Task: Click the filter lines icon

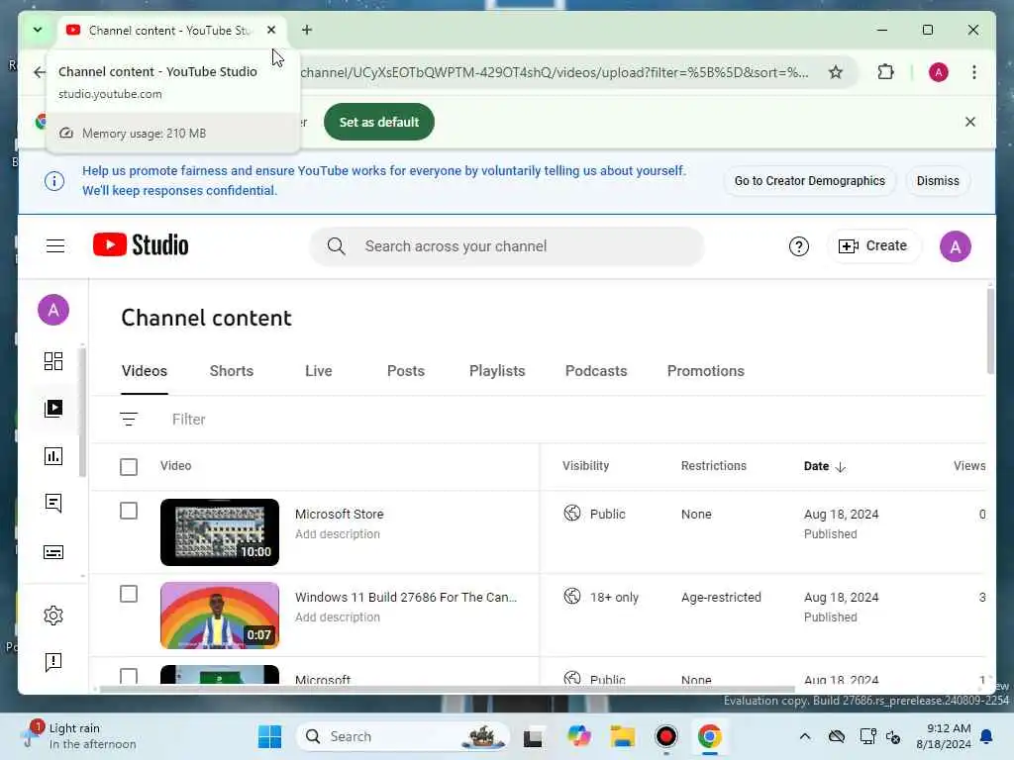Action: [129, 420]
